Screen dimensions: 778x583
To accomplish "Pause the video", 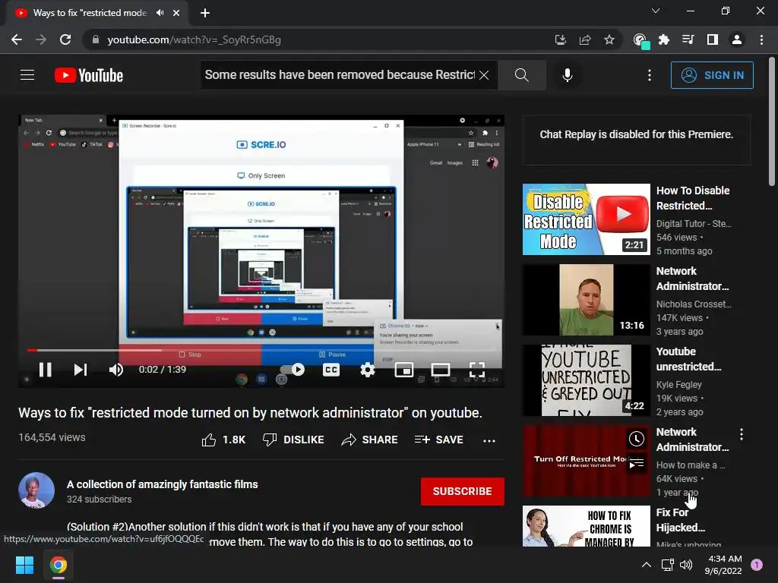I will 45,370.
